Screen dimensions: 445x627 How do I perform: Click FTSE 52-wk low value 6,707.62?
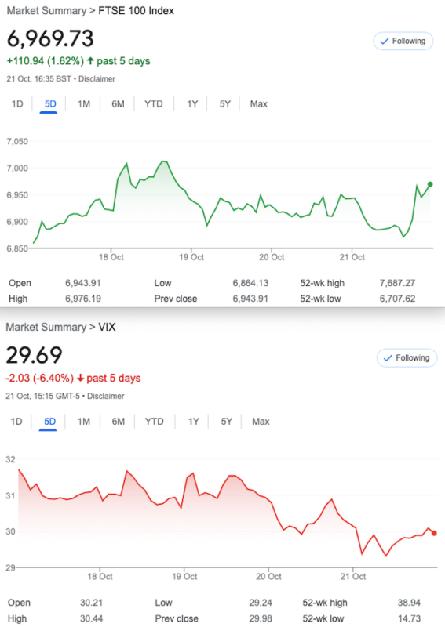[x=397, y=299]
